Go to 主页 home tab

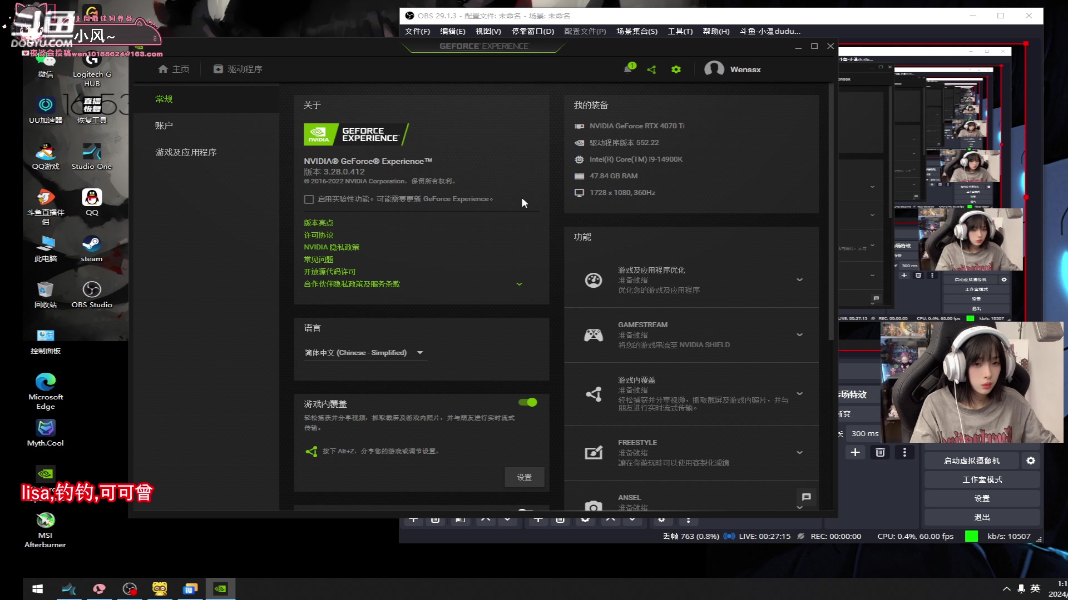(174, 69)
